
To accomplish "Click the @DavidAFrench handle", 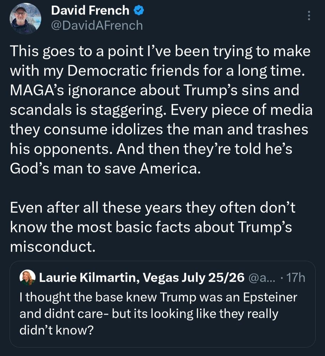I will coord(97,26).
